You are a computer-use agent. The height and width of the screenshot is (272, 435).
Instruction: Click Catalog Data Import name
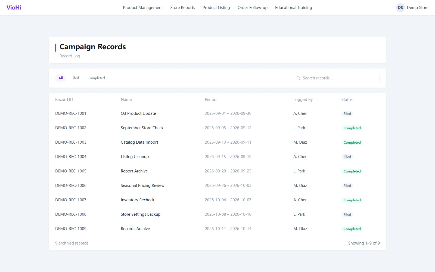click(139, 142)
